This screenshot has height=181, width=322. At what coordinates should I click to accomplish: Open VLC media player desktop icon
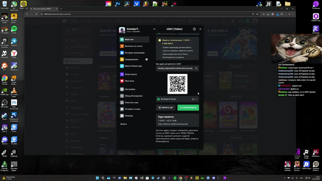tap(14, 93)
